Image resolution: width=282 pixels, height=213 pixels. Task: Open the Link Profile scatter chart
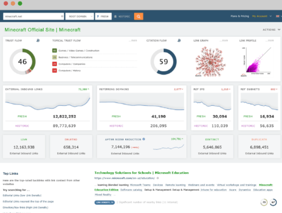pos(256,62)
